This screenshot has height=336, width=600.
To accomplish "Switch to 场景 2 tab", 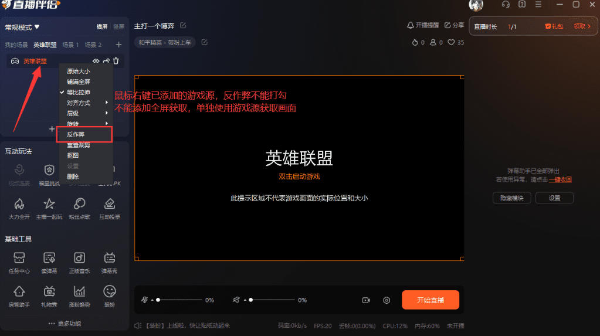I will 93,45.
